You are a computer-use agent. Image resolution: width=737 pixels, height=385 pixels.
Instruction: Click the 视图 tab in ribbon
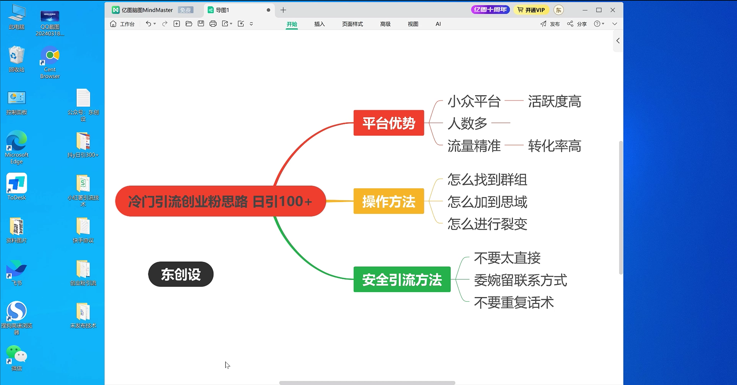click(413, 23)
